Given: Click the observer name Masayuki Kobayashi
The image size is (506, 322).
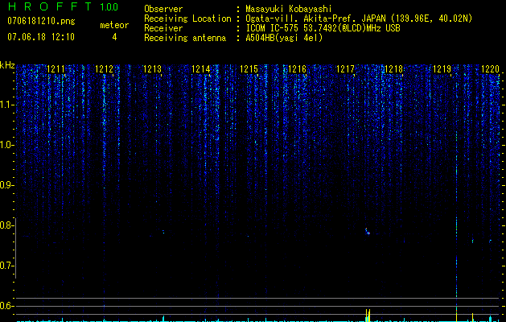Looking at the screenshot, I should [x=289, y=9].
